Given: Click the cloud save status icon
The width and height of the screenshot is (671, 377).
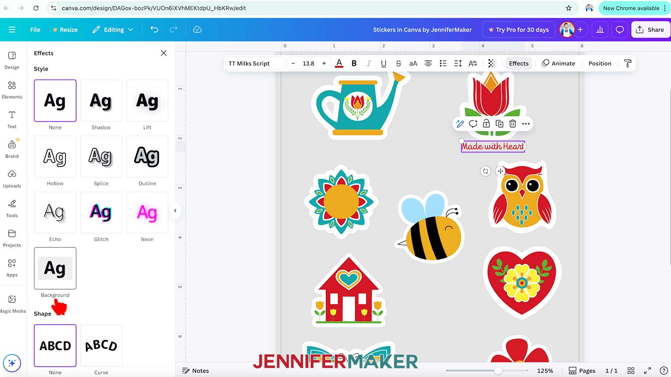Looking at the screenshot, I should pyautogui.click(x=197, y=29).
